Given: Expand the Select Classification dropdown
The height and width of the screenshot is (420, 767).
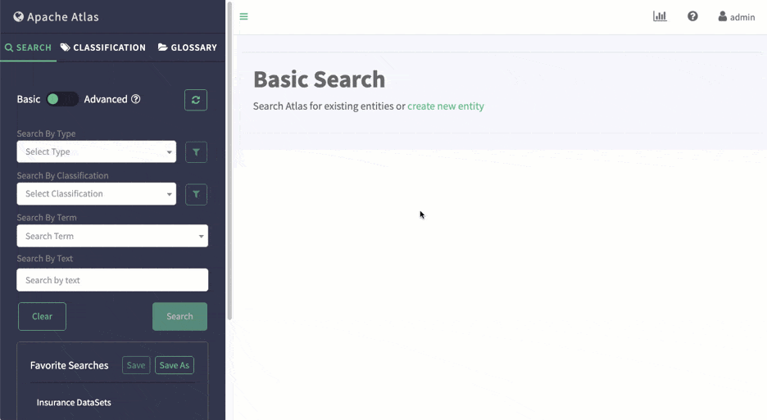Looking at the screenshot, I should coord(96,194).
